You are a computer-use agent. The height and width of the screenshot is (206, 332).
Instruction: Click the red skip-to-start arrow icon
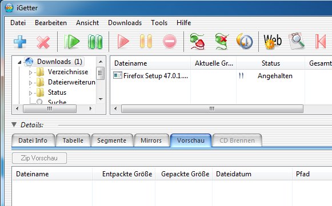click(321, 42)
